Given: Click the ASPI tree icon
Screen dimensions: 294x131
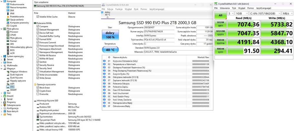Looking at the screenshot, I should [x=8, y=84].
